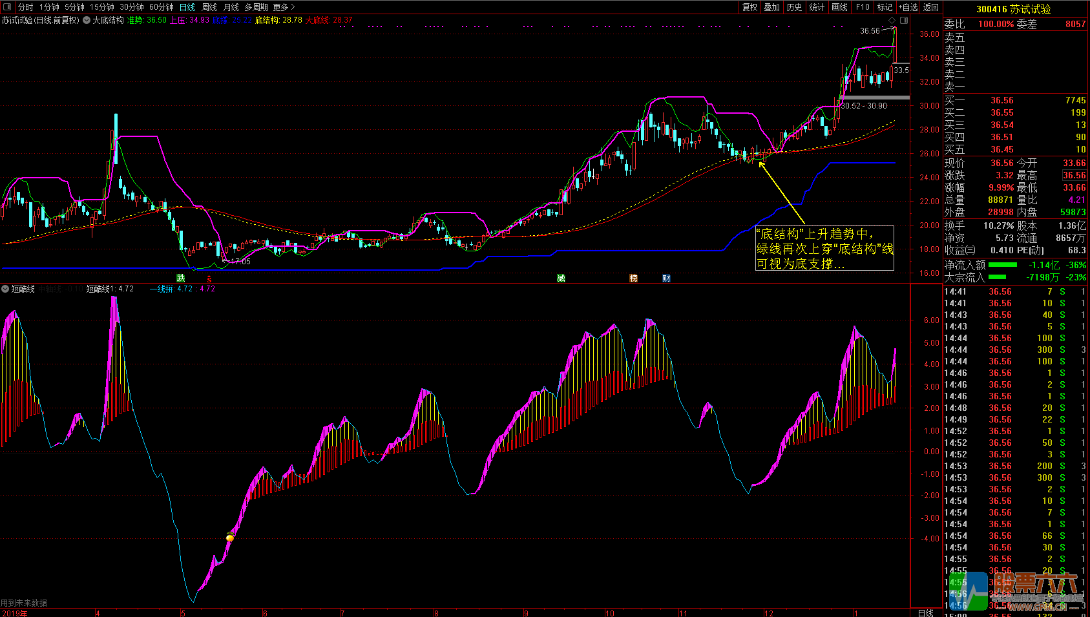Image resolution: width=1090 pixels, height=617 pixels.
Task: Click the 返回 back button
Action: click(931, 7)
